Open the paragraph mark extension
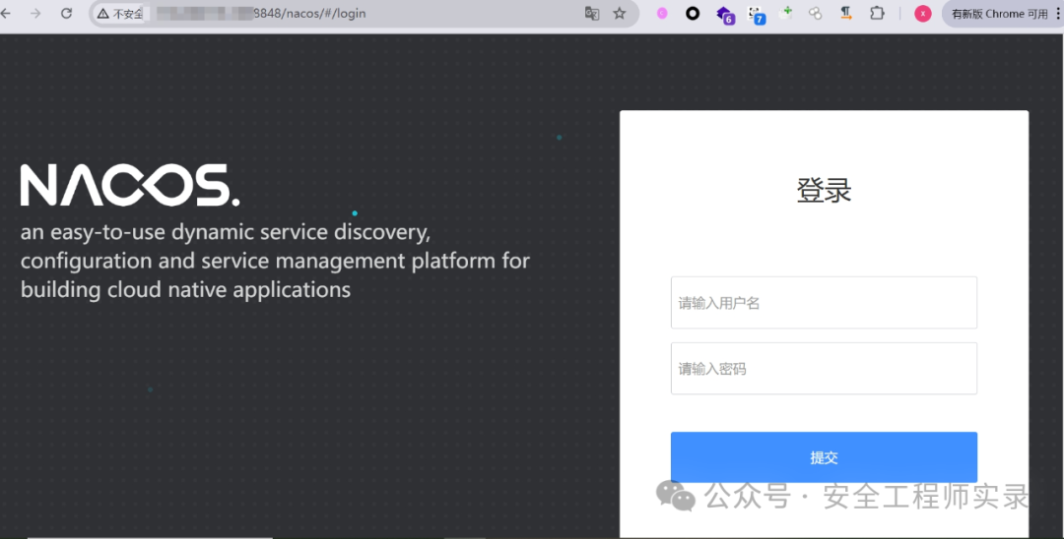The image size is (1064, 539). 846,14
